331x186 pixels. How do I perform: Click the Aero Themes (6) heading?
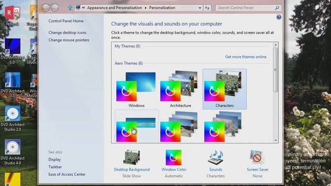click(x=129, y=63)
